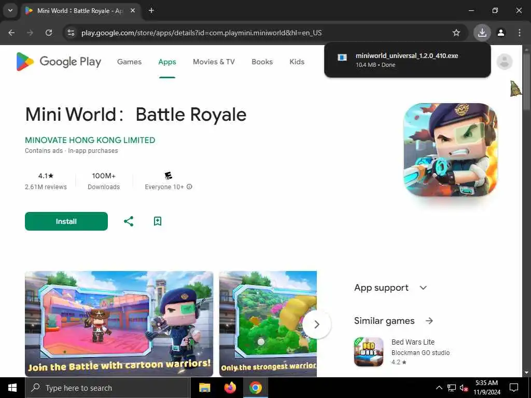
Task: Switch to the Kids section
Action: pos(297,62)
